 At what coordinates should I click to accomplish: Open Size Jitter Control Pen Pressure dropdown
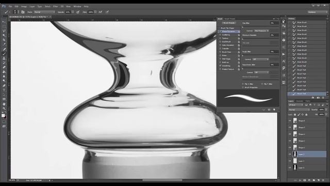(261, 31)
